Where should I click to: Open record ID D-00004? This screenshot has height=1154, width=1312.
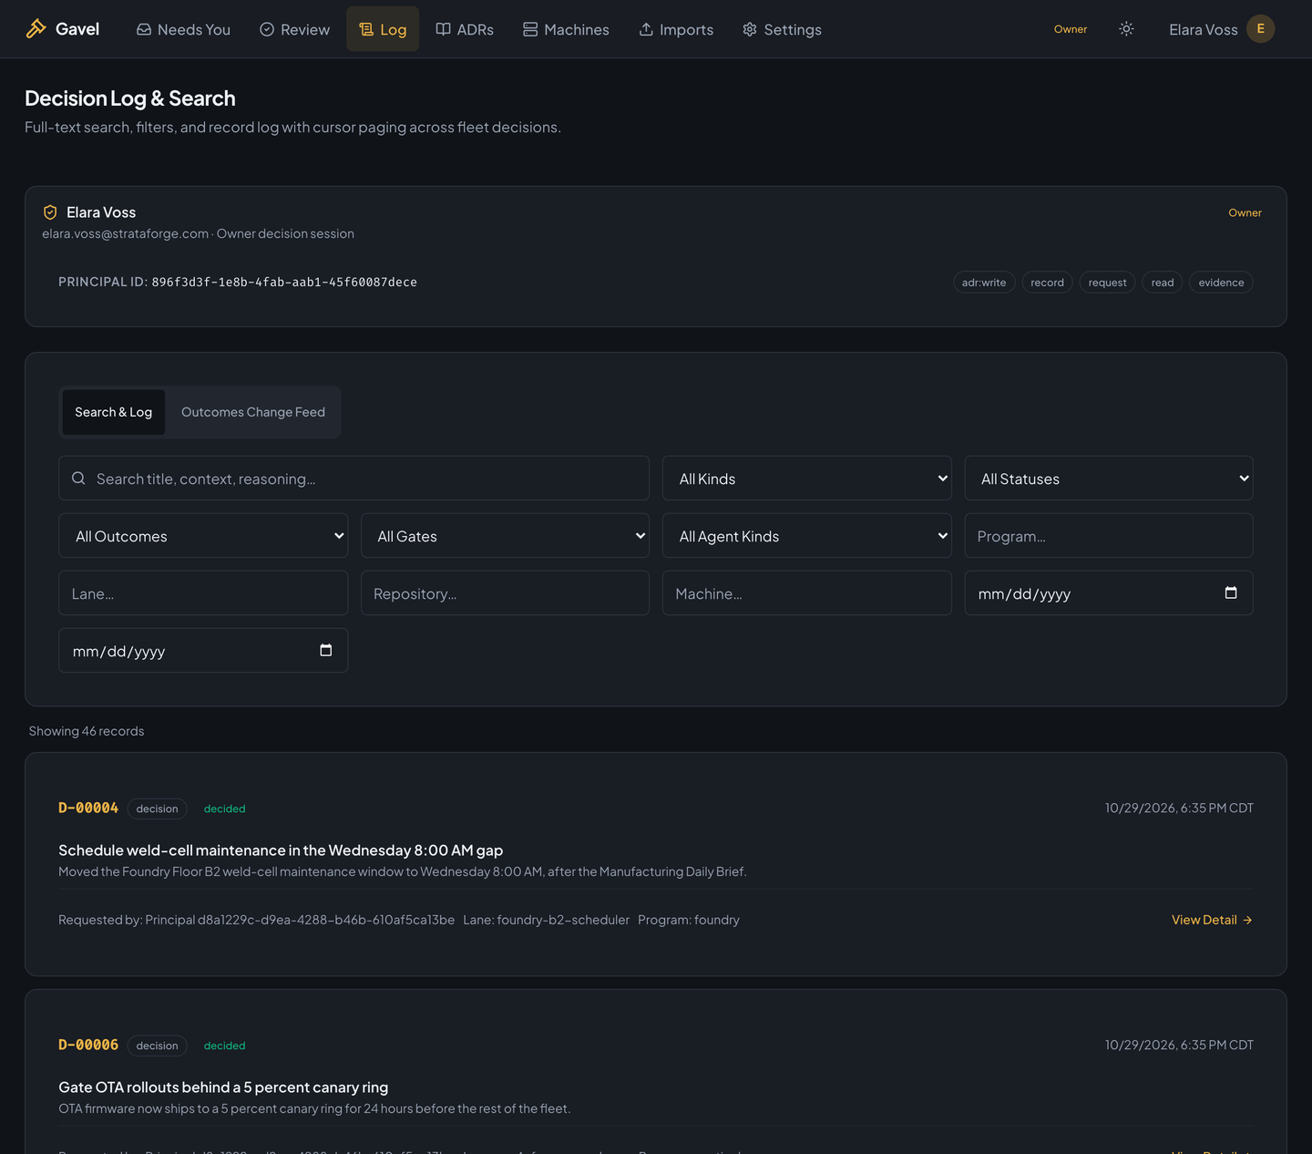click(x=88, y=808)
